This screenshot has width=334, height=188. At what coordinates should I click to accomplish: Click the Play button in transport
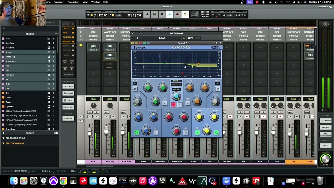[x=169, y=14]
